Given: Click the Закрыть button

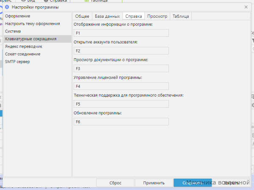Looking at the screenshot, I should (231, 183).
